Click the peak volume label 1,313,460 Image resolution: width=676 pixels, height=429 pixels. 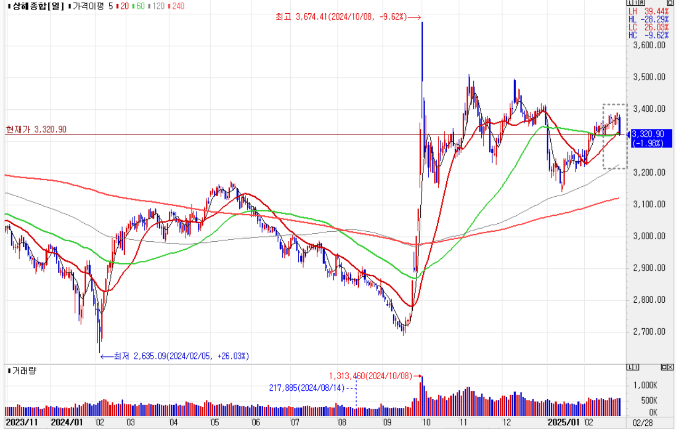coord(370,375)
